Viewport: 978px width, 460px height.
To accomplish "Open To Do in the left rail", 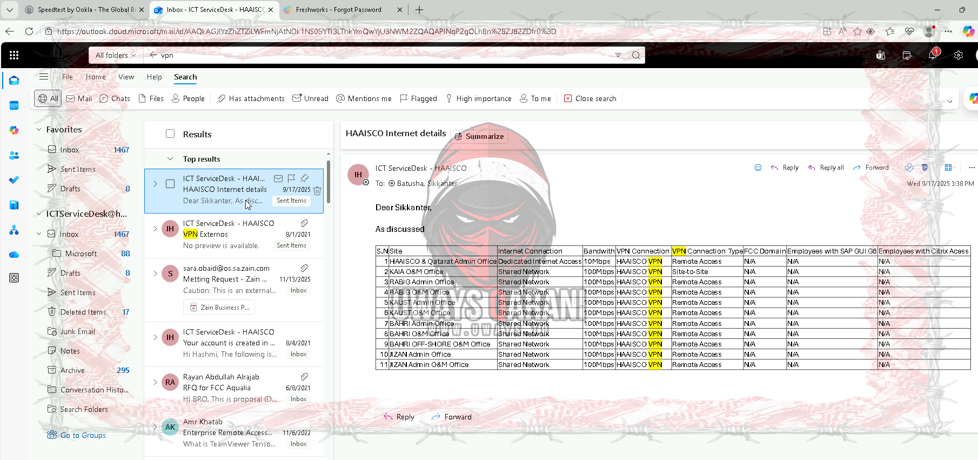I will [x=14, y=180].
